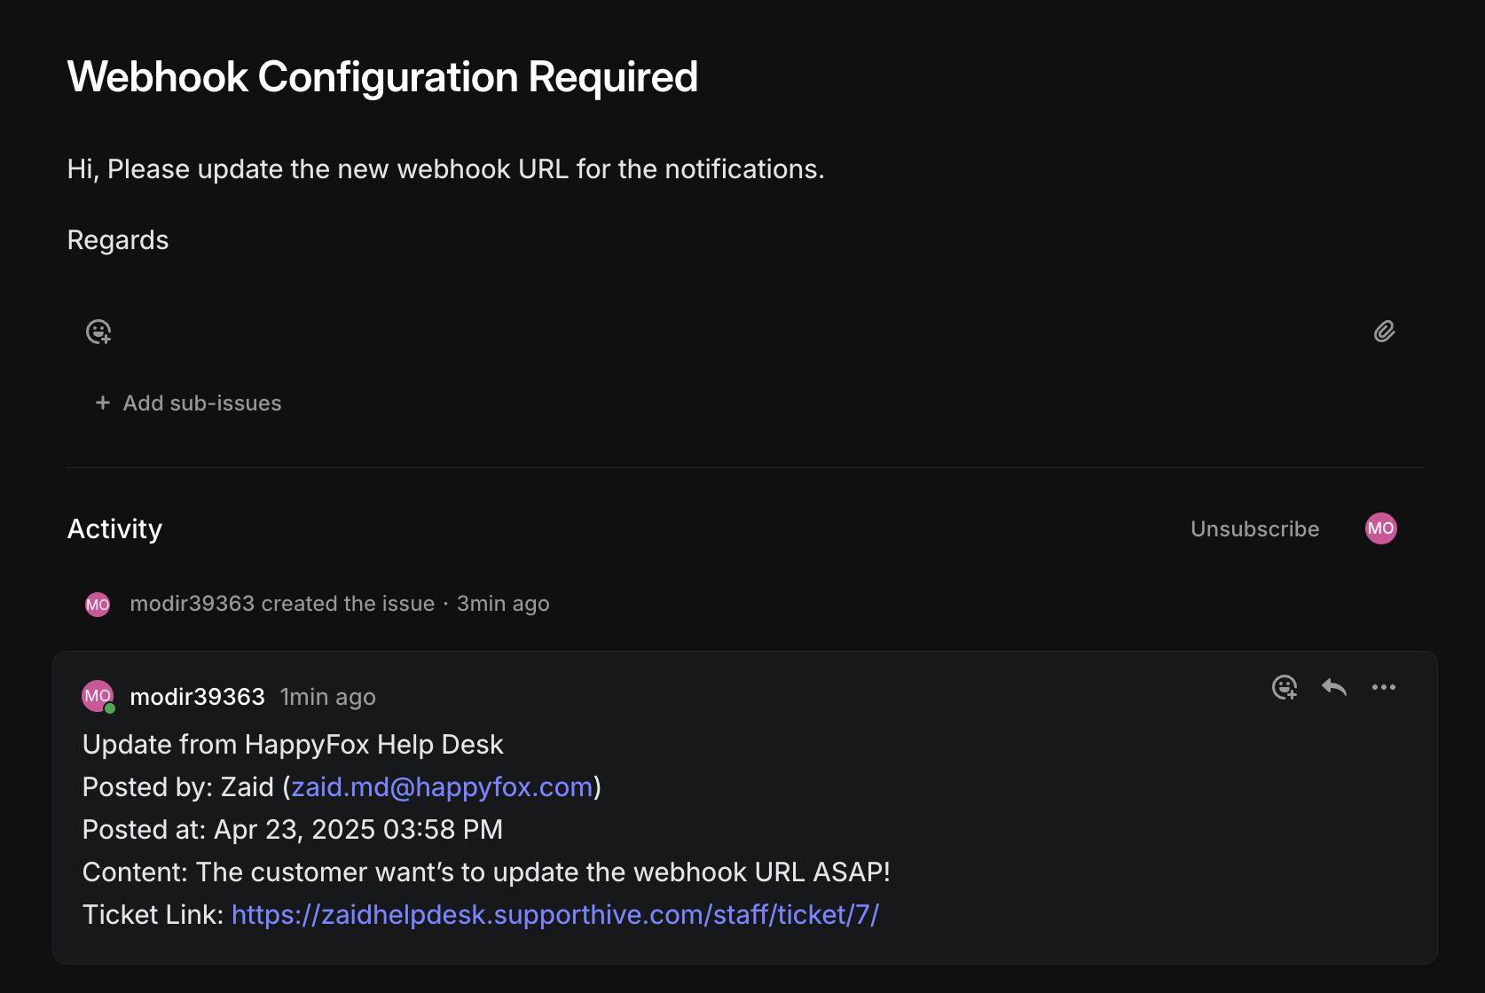Unsubscribe from issue activity
This screenshot has width=1485, height=993.
coord(1254,528)
